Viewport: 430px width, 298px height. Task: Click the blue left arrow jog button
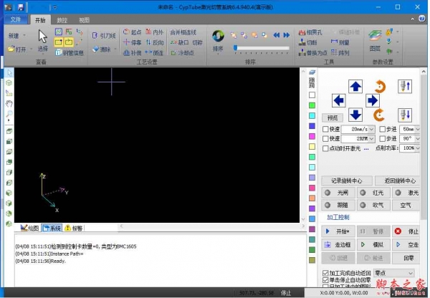click(339, 100)
